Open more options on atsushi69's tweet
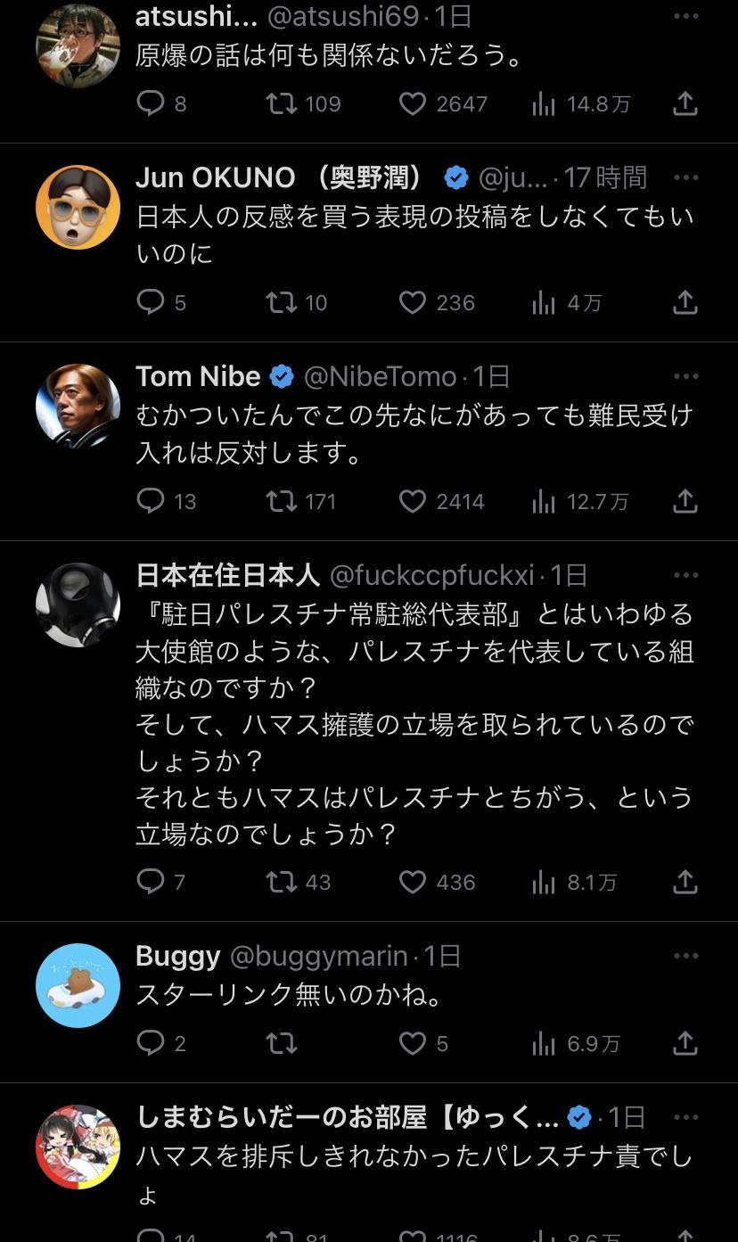 pyautogui.click(x=686, y=15)
